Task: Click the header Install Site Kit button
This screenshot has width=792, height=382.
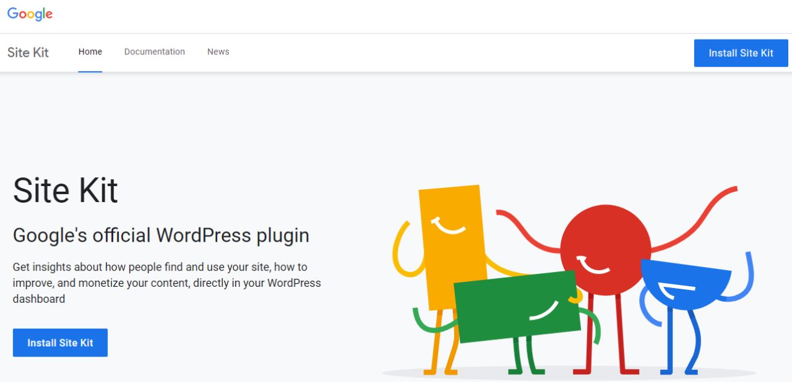Action: [741, 53]
